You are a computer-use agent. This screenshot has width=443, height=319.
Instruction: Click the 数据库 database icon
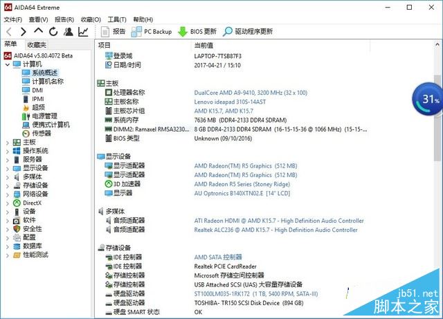[17, 246]
